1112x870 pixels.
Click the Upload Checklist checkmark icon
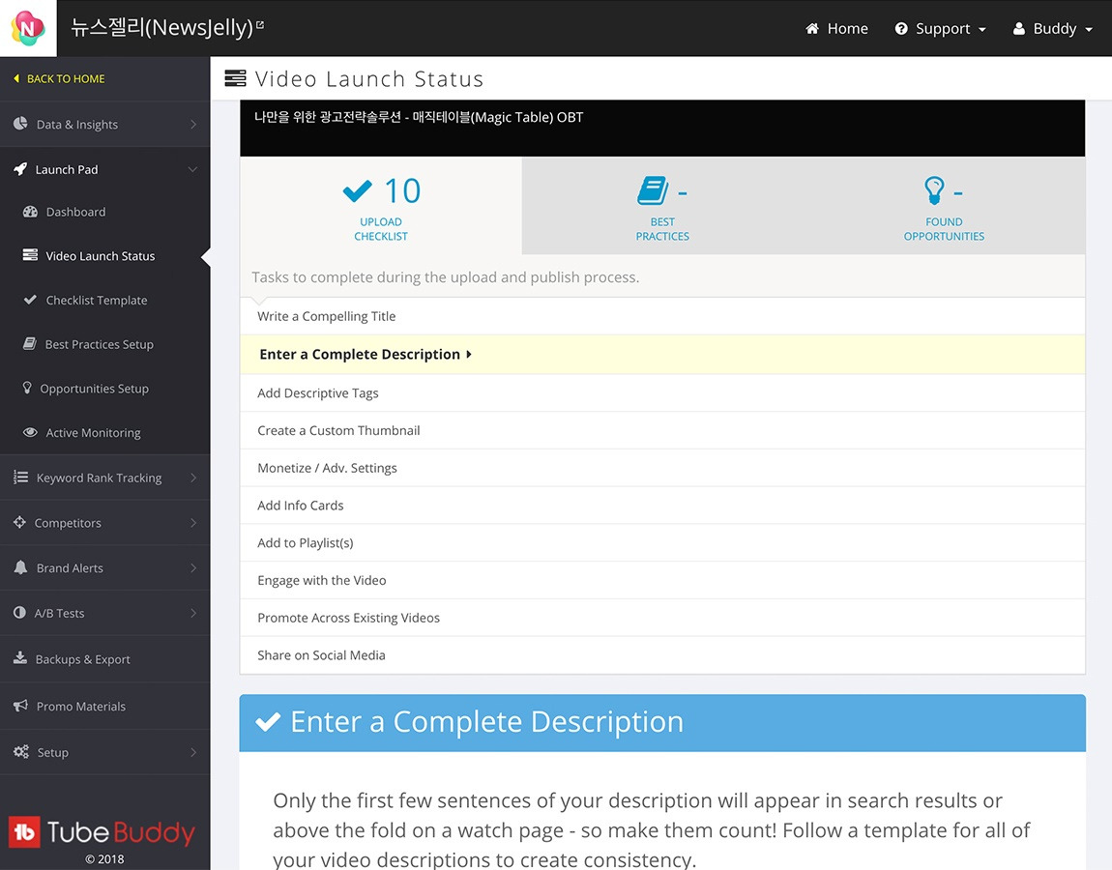(x=357, y=190)
